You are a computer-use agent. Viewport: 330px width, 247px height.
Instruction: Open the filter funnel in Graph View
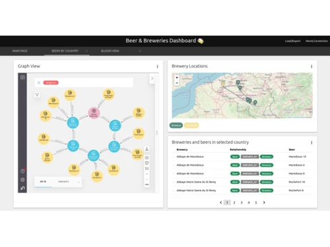37,95
